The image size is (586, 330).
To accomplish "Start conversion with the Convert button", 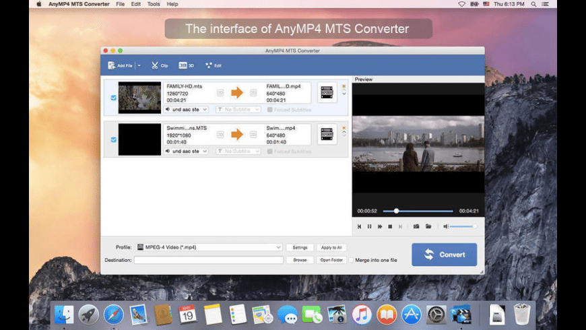I will pos(445,255).
